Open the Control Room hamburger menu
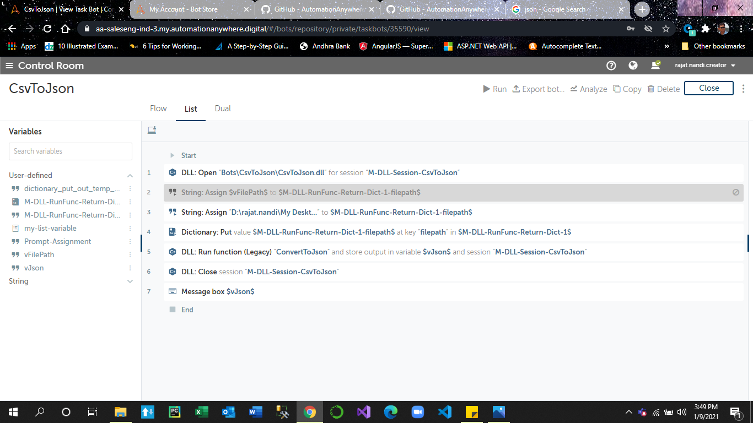Viewport: 753px width, 423px height. tap(9, 66)
